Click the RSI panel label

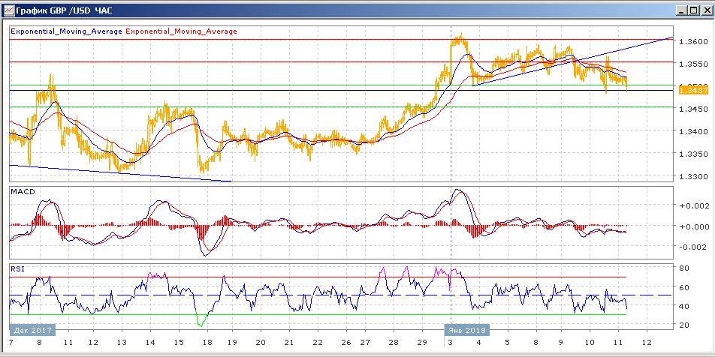pyautogui.click(x=17, y=268)
